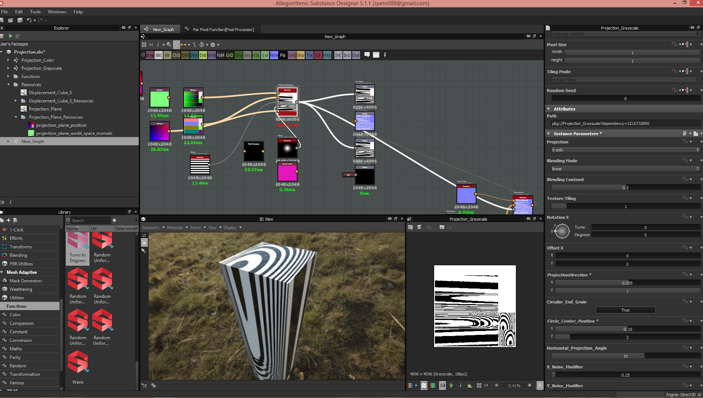Collapse the Resources folder in Explorer
The width and height of the screenshot is (703, 398).
coord(8,84)
